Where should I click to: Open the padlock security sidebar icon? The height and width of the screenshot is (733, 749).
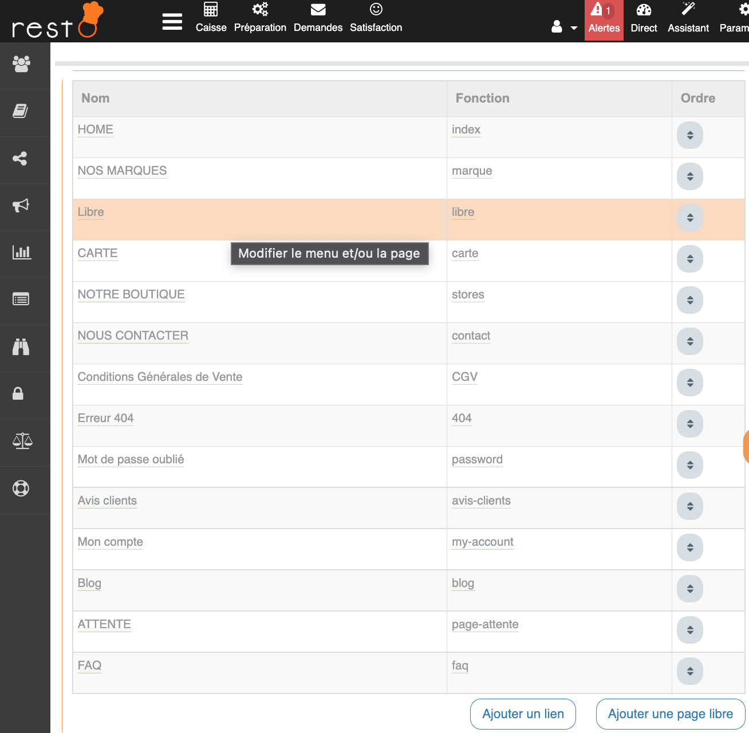(x=18, y=393)
